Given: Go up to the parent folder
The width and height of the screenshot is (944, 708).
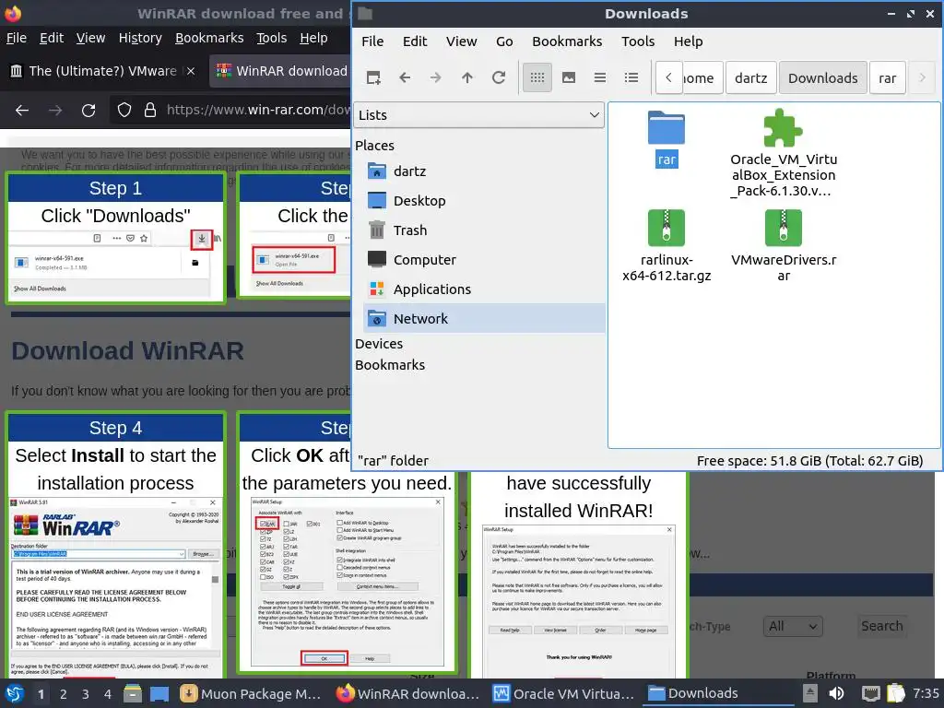Looking at the screenshot, I should pyautogui.click(x=467, y=77).
